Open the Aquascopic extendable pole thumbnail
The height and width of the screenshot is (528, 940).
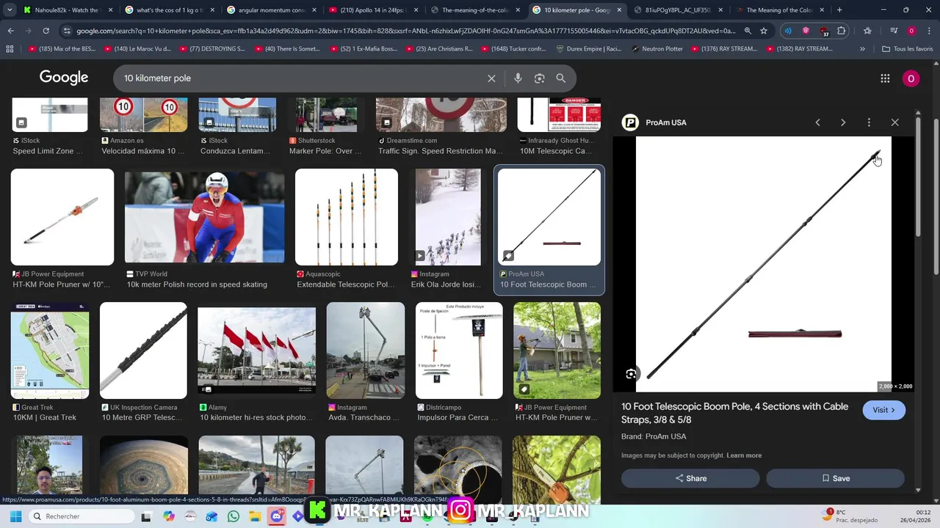[x=347, y=217]
